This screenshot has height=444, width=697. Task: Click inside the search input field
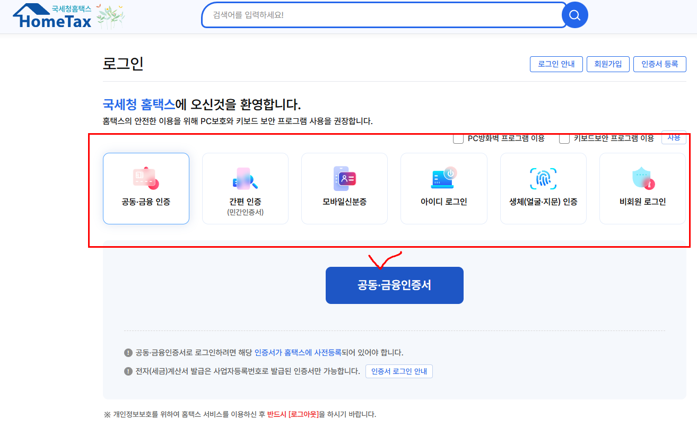[382, 15]
